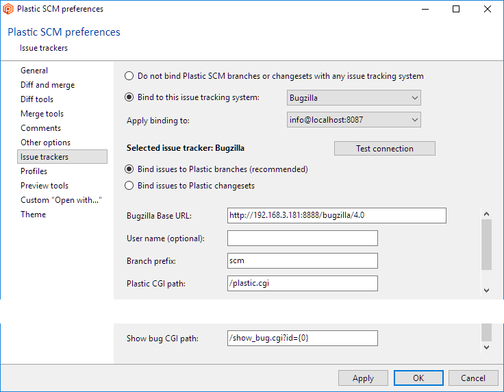
Task: Click the upper scrollbar up arrow
Action: click(x=486, y=214)
